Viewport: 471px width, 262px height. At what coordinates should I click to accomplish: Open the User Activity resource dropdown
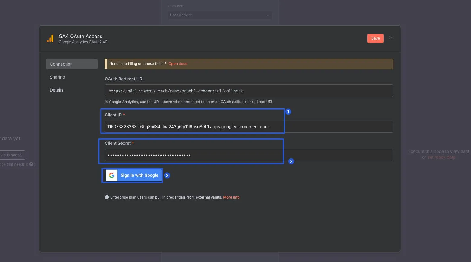pyautogui.click(x=219, y=15)
